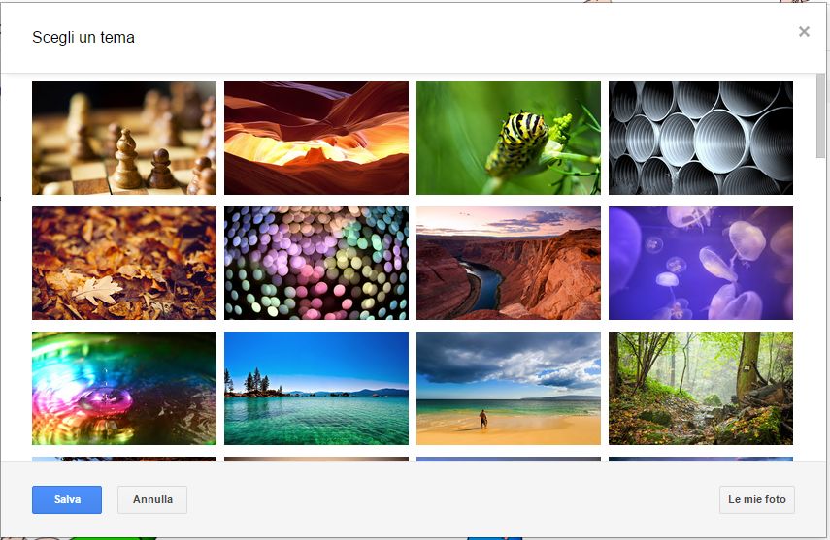830x540 pixels.
Task: Click the cut-off thumbnail below the forest path
Action: (701, 459)
